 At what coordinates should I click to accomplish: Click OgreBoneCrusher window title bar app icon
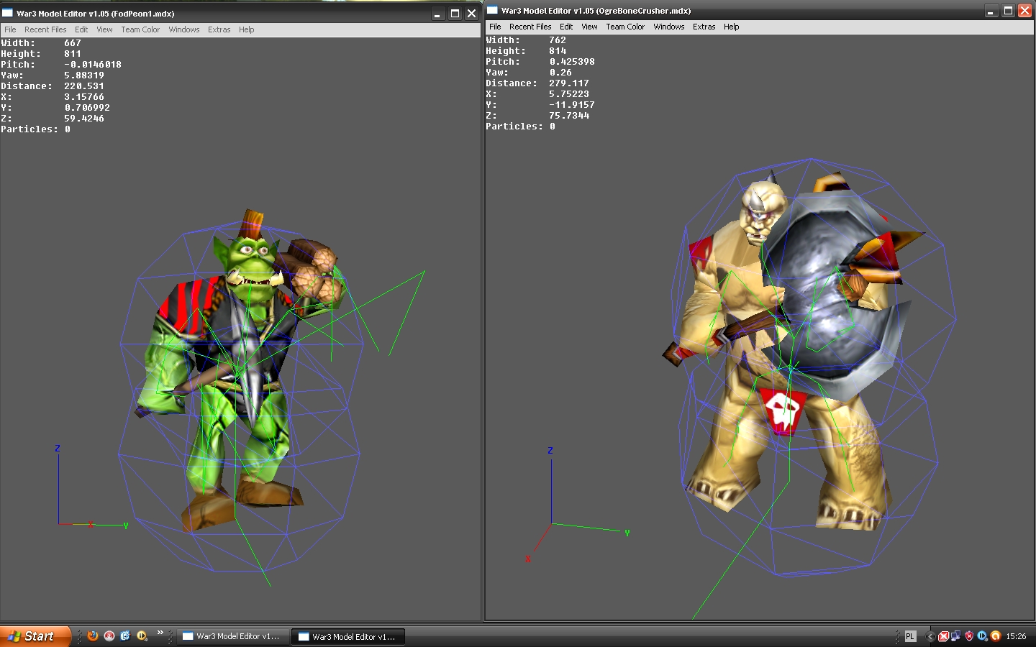click(493, 10)
